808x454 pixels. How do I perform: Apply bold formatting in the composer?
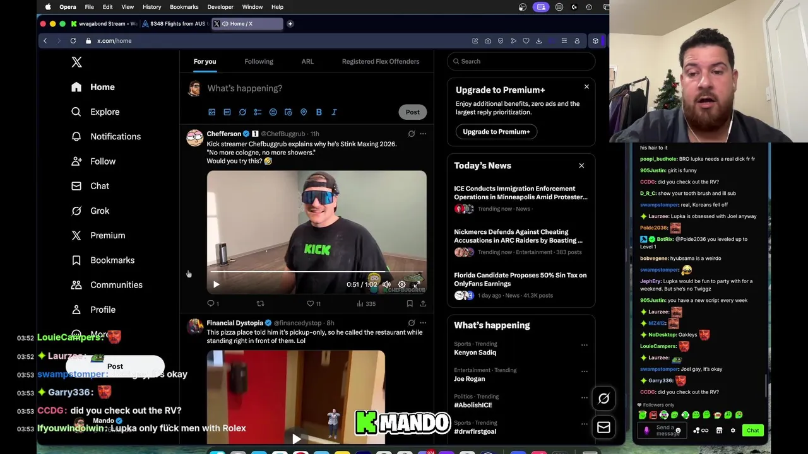coord(319,112)
